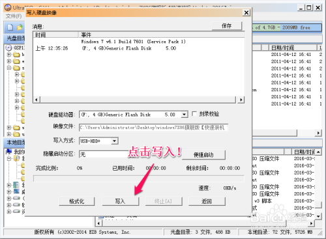Click the 格式化 button
This screenshot has height=239, width=326.
click(77, 201)
